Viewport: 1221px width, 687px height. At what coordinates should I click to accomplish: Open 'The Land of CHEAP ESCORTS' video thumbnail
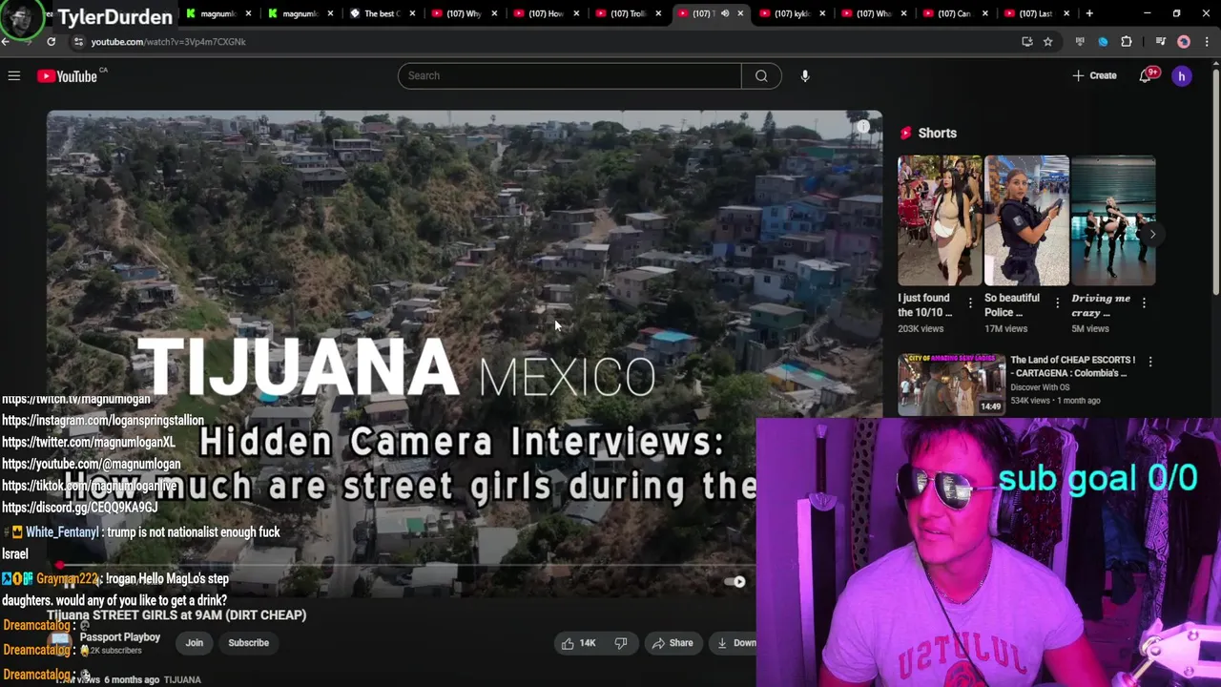951,385
